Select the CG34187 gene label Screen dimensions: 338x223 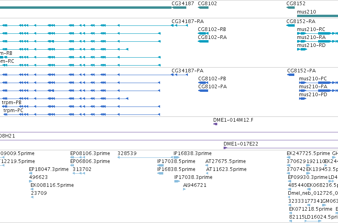point(183,4)
